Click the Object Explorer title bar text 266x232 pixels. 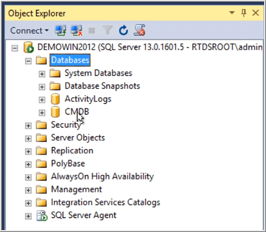37,13
